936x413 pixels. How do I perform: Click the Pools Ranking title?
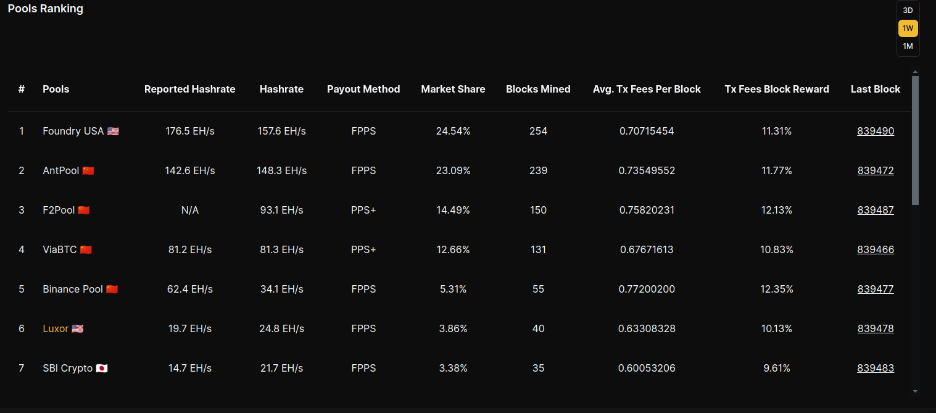tap(45, 9)
